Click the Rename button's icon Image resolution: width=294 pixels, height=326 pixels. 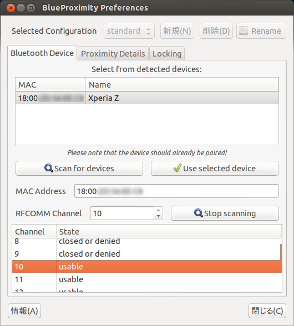click(x=244, y=31)
